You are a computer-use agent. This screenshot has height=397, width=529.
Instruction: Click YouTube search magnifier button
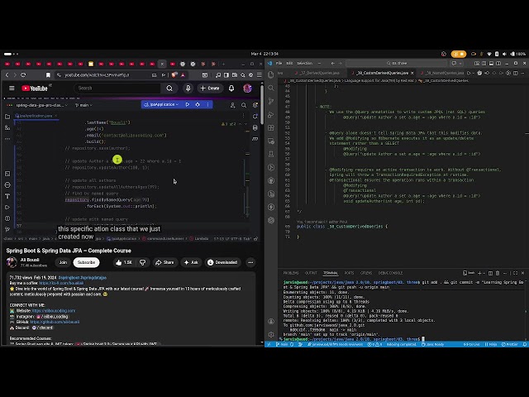[x=169, y=88]
